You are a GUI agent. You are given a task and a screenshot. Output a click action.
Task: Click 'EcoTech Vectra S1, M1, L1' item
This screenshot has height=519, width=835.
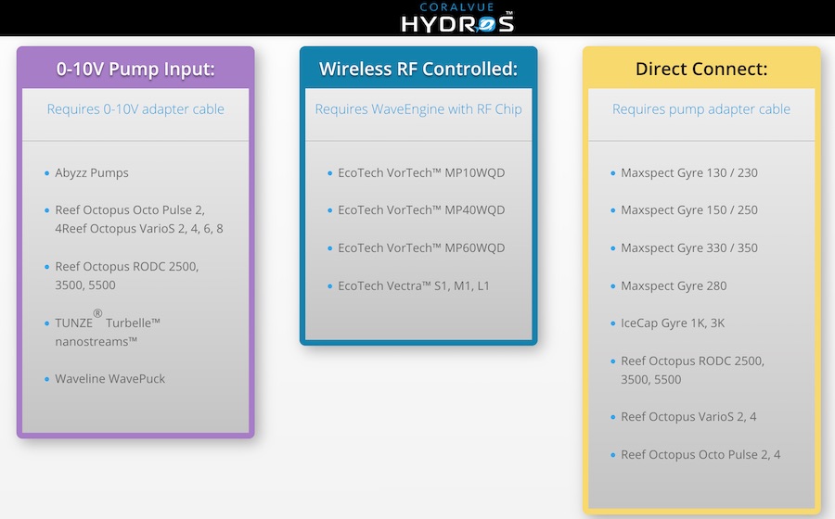[413, 285]
